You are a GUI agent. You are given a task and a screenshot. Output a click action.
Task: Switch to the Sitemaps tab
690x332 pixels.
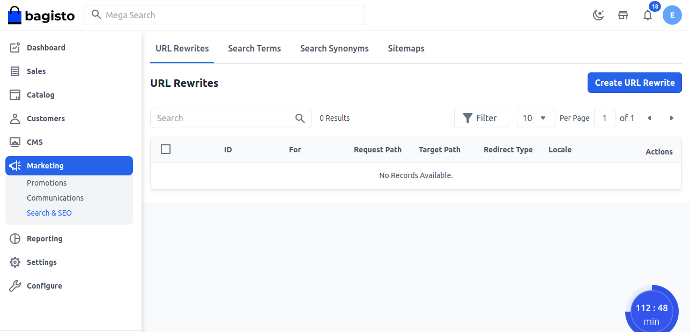pyautogui.click(x=406, y=48)
